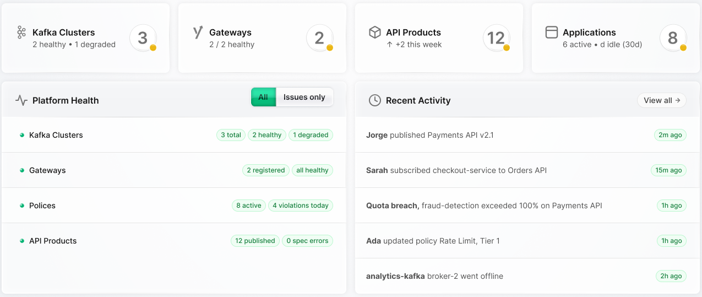Click the '12 published' tag

pyautogui.click(x=255, y=241)
